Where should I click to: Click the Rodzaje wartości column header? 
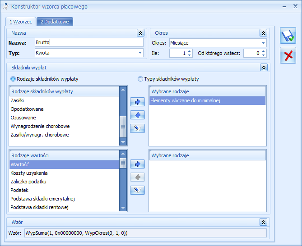tap(64, 155)
